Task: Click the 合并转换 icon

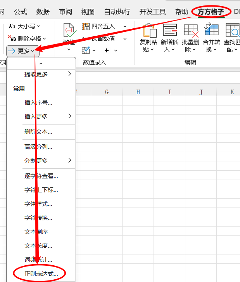Action: 211,30
